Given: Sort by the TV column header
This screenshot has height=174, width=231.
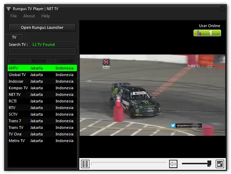Looking at the screenshot, I should [x=18, y=61].
